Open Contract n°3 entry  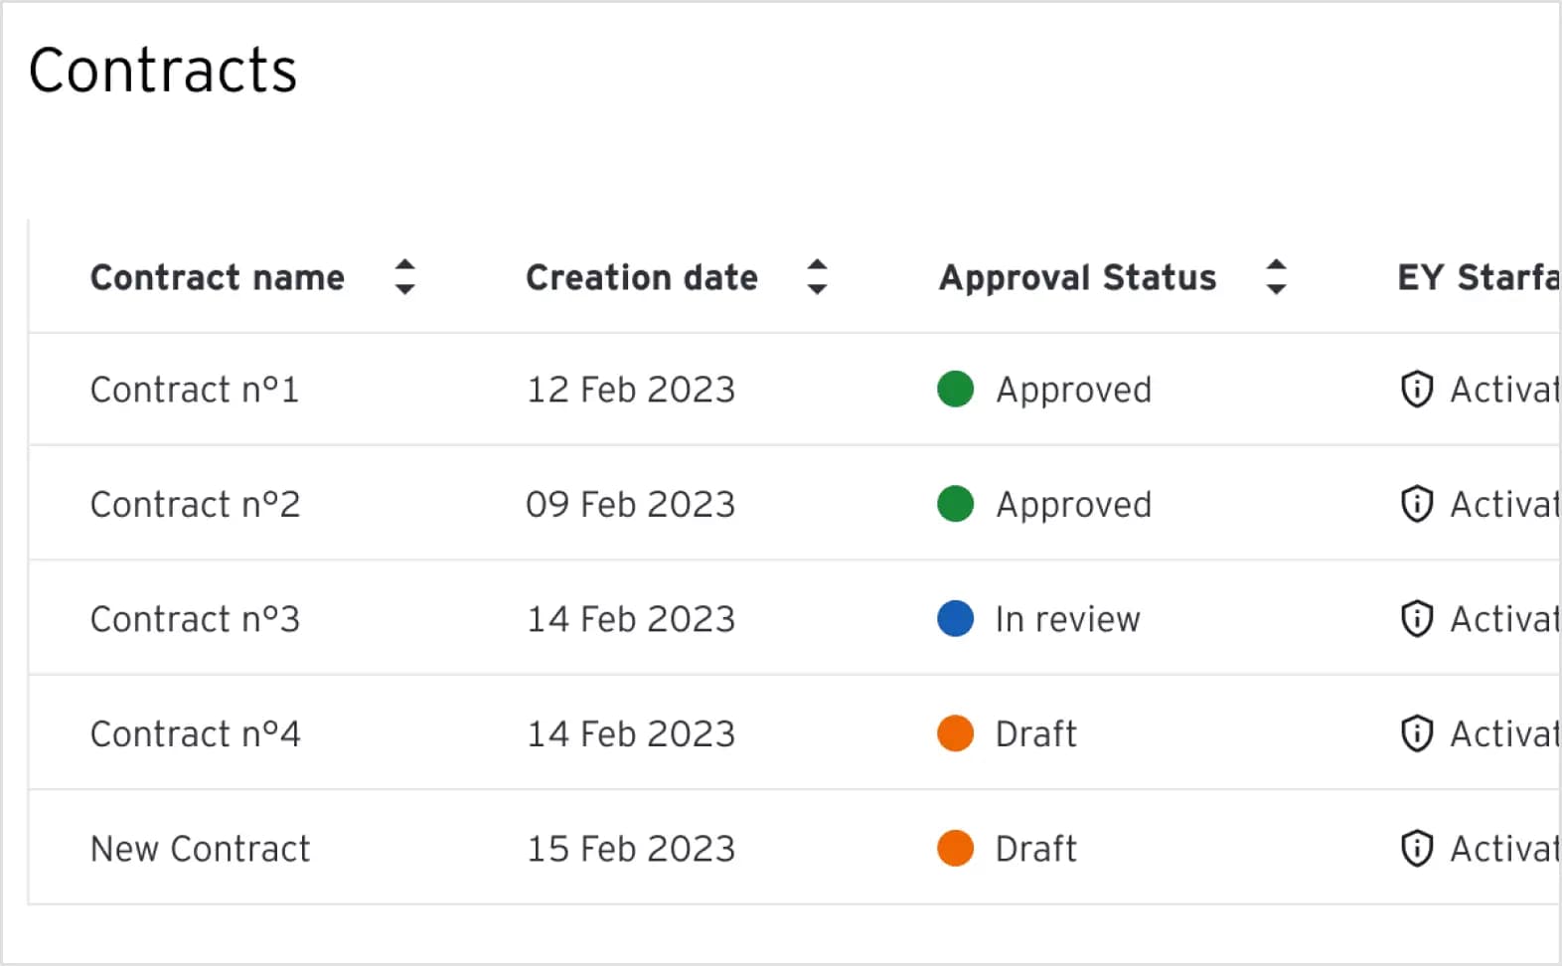click(x=195, y=619)
